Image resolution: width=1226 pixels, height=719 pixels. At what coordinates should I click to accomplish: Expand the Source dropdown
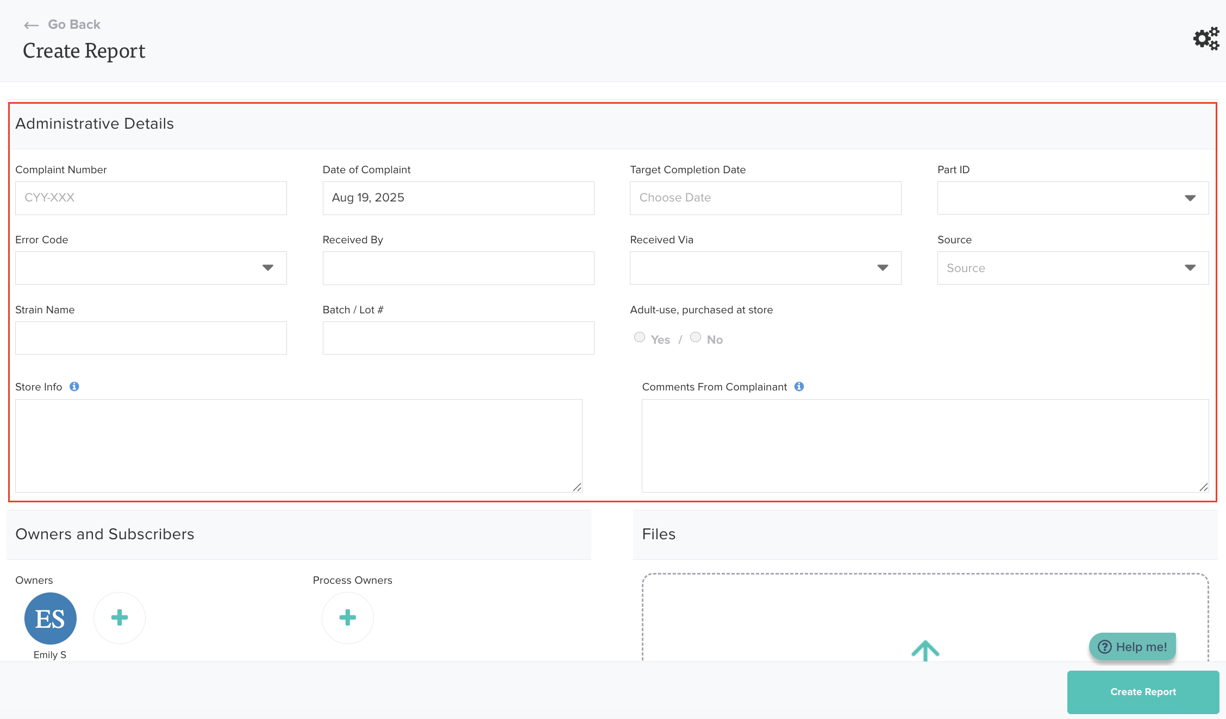coord(1073,268)
